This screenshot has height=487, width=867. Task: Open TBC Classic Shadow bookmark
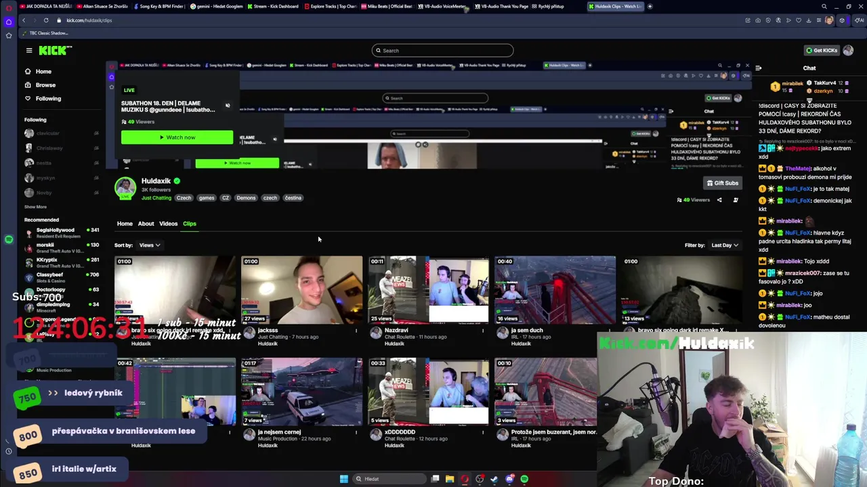tap(45, 33)
